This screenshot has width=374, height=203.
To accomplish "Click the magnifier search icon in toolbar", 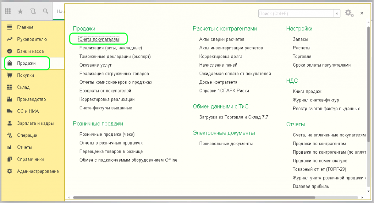I will (46, 11).
